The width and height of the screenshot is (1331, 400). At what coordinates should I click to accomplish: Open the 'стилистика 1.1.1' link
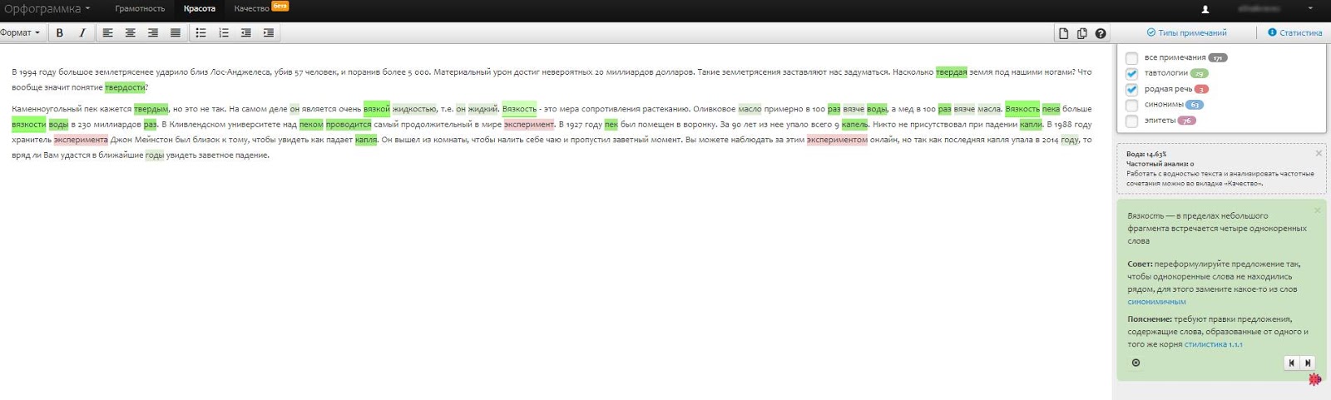coord(1213,344)
